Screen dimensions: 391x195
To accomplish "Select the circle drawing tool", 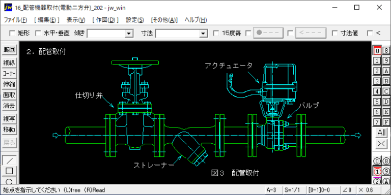I will [10, 181].
